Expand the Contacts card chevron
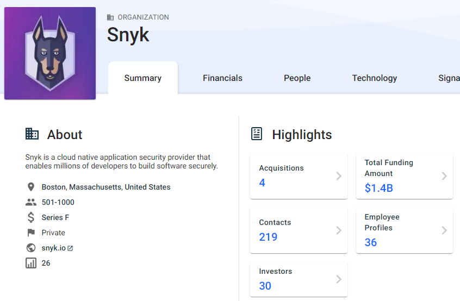Image resolution: width=460 pixels, height=301 pixels. (x=338, y=230)
